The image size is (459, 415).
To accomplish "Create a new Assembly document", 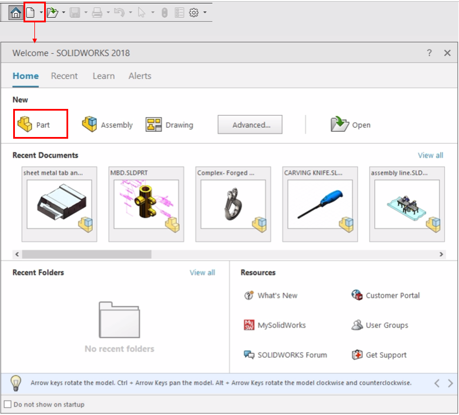I will click(107, 124).
